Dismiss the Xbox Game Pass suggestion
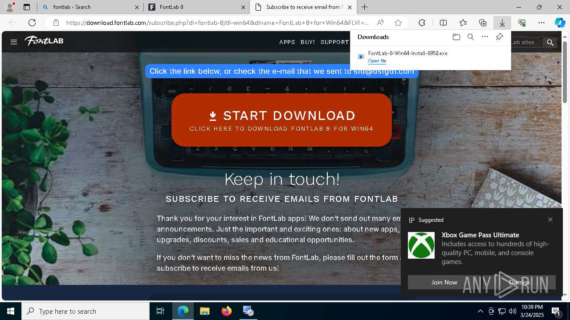The width and height of the screenshot is (570, 320). click(519, 282)
